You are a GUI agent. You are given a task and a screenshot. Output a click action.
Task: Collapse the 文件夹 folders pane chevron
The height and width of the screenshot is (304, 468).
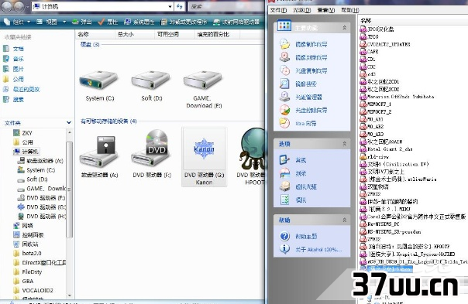pos(69,122)
